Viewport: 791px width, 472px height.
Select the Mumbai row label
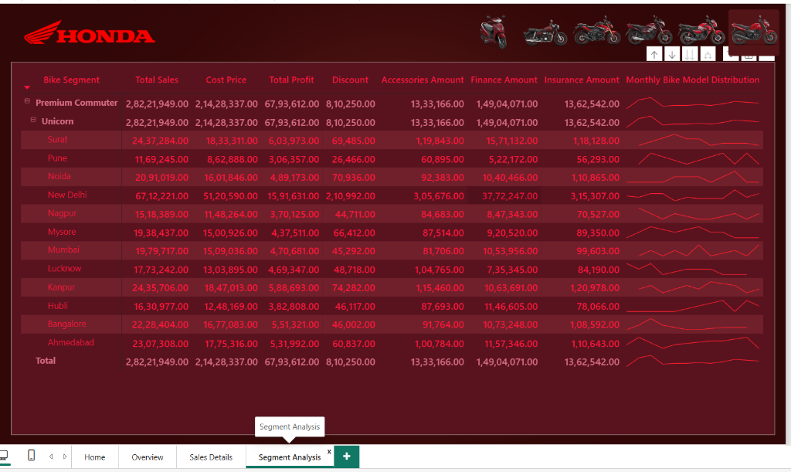[63, 250]
